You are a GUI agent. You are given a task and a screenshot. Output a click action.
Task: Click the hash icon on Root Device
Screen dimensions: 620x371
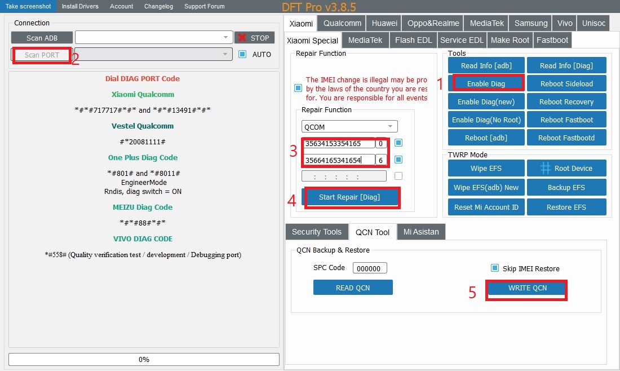546,168
